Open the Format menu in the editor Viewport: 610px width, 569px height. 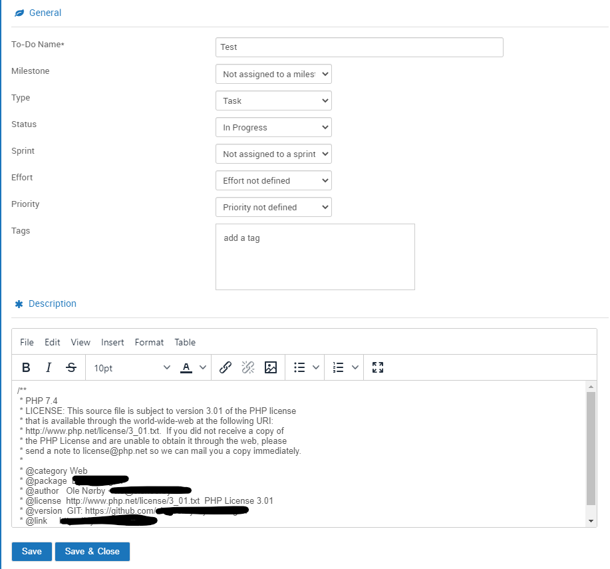(149, 342)
